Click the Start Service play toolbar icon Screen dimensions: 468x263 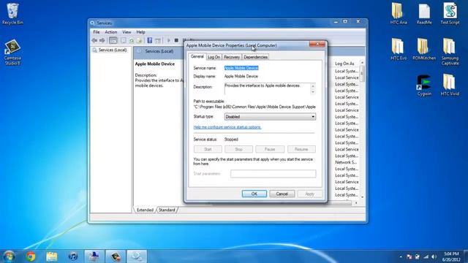[168, 40]
